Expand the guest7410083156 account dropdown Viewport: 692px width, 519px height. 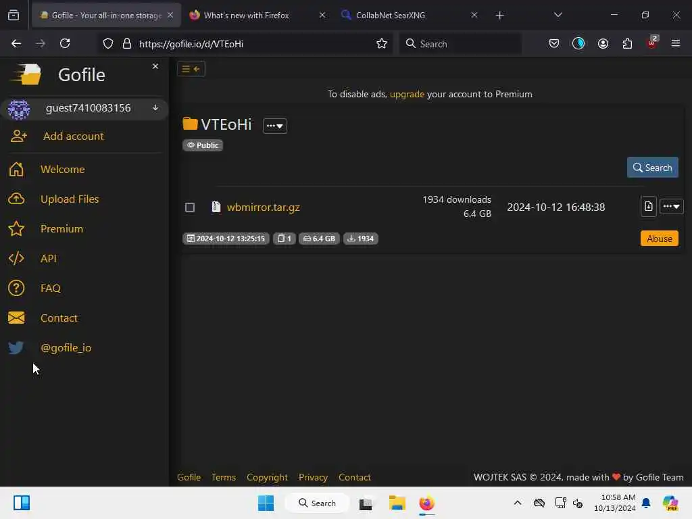tap(155, 107)
